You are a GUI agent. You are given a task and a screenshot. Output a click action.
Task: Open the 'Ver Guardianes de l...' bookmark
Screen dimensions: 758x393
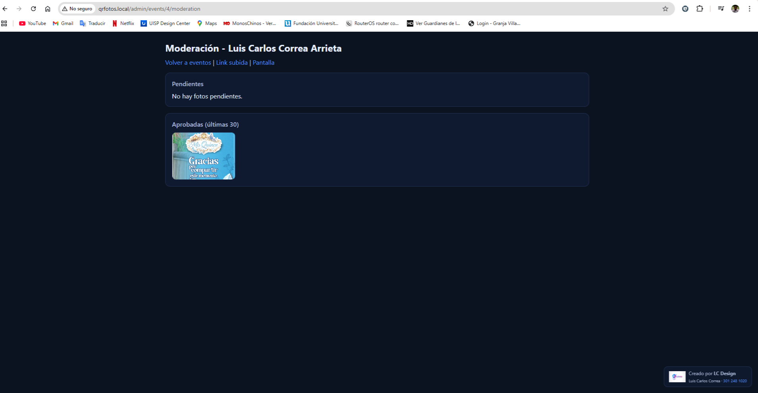pyautogui.click(x=433, y=23)
